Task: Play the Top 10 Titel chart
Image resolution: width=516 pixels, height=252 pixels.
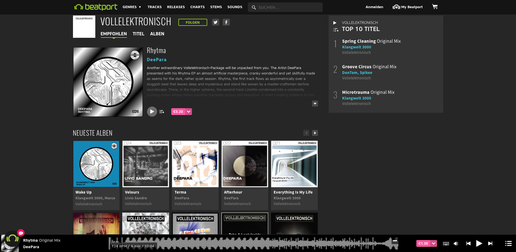Action: point(335,23)
